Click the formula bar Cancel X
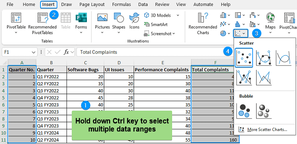 (49, 52)
